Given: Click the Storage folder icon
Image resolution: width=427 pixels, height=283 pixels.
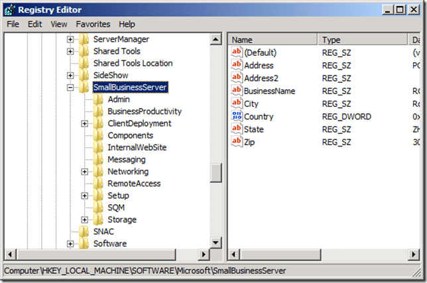Looking at the screenshot, I should click(98, 219).
